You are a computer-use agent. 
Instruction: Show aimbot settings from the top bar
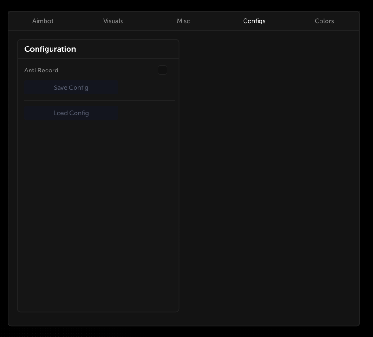tap(43, 21)
